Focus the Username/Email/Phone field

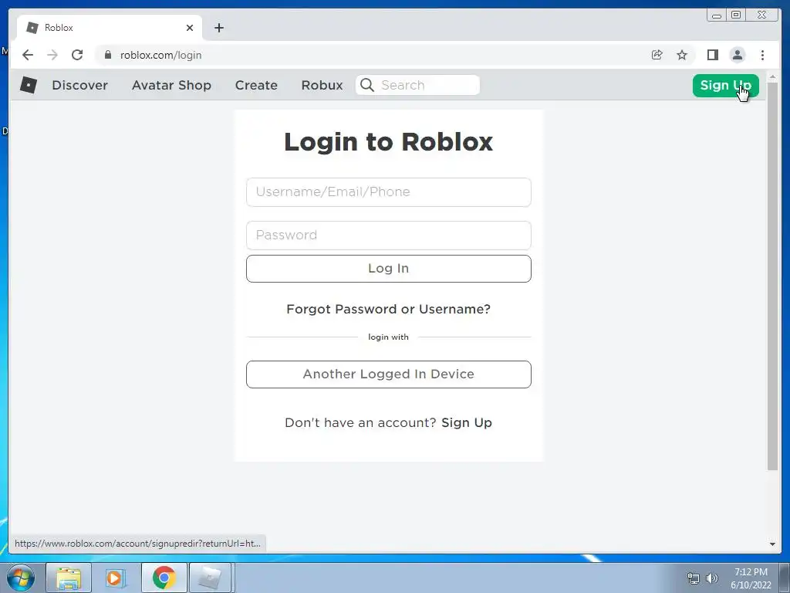(x=389, y=192)
